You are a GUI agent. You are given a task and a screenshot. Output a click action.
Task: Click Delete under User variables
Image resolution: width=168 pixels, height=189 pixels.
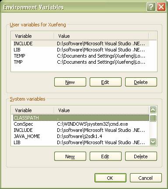(x=141, y=82)
